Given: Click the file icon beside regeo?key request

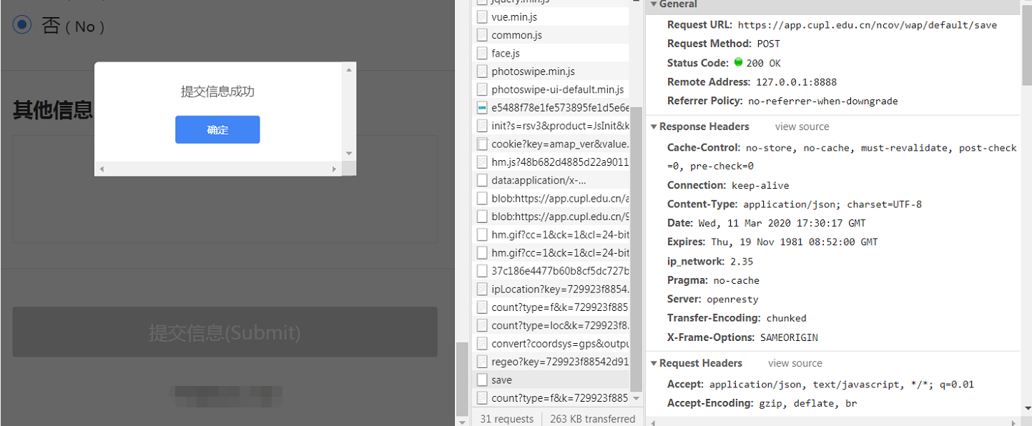Looking at the screenshot, I should pyautogui.click(x=483, y=362).
